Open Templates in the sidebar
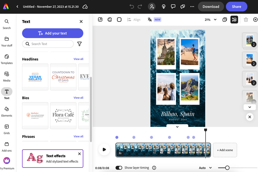The image size is (258, 172). pyautogui.click(x=6, y=59)
